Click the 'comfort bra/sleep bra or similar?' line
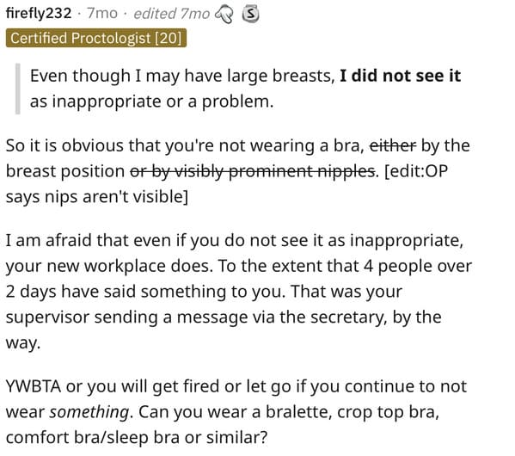 [x=137, y=438]
